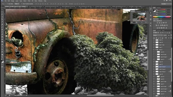Hide the Layer 22 layer
The height and width of the screenshot is (97, 173).
coord(154,64)
